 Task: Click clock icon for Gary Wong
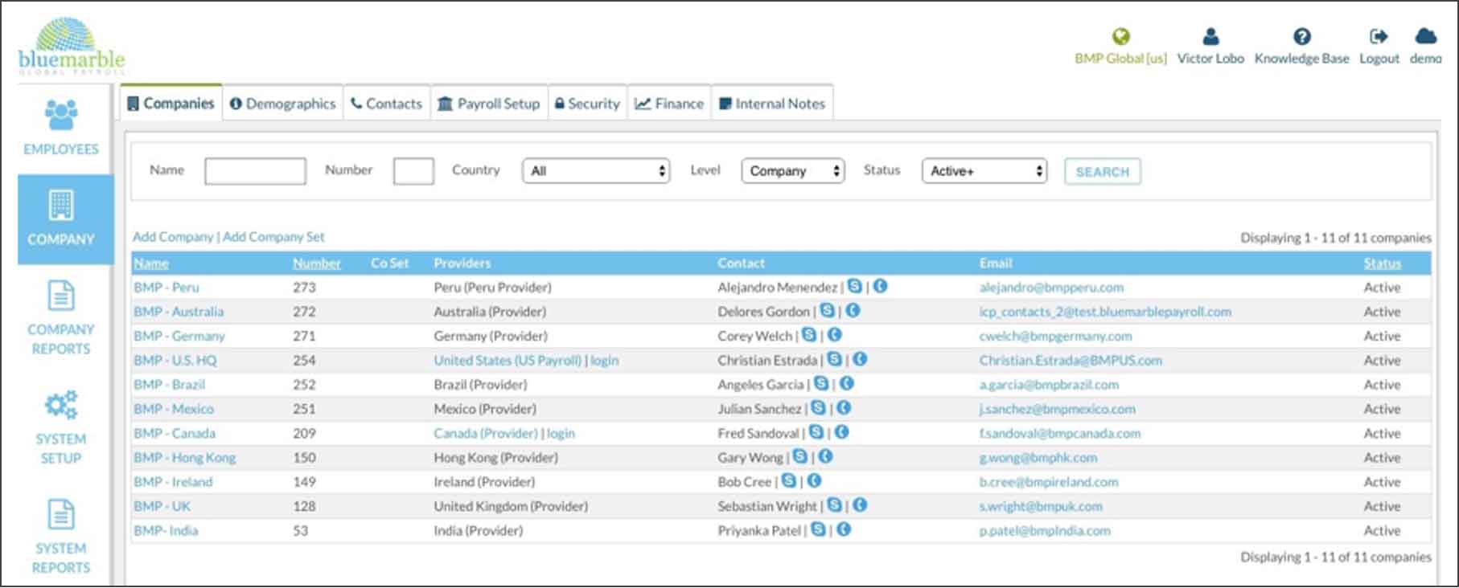click(825, 456)
